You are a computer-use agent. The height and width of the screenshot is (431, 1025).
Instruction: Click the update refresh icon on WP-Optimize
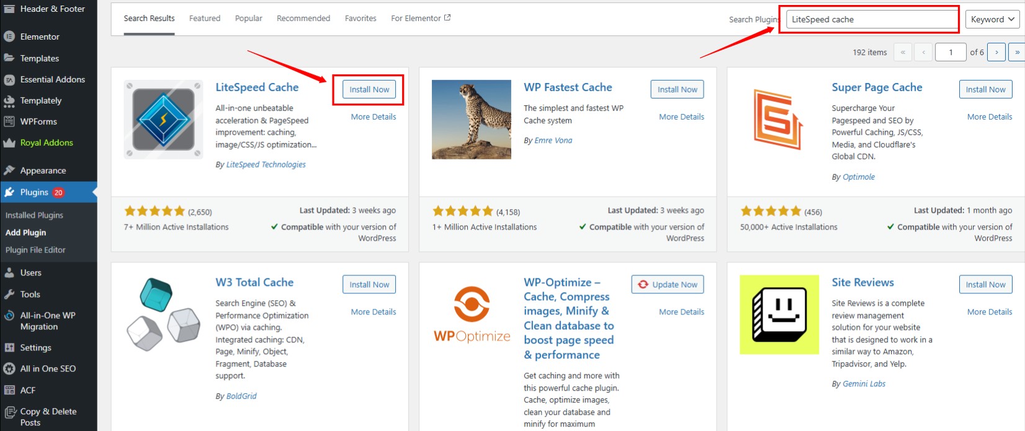(643, 285)
